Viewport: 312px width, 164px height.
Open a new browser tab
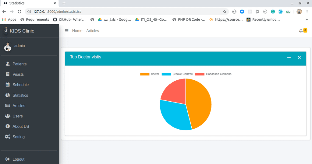pos(64,3)
